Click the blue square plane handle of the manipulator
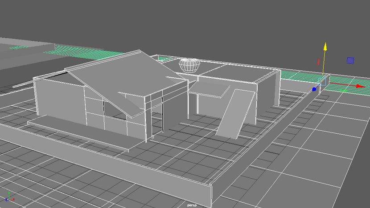 [x=350, y=60]
